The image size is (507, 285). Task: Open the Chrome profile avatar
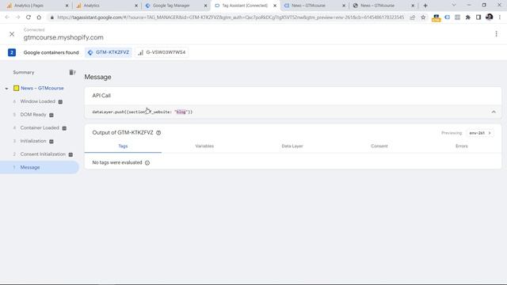[x=490, y=17]
